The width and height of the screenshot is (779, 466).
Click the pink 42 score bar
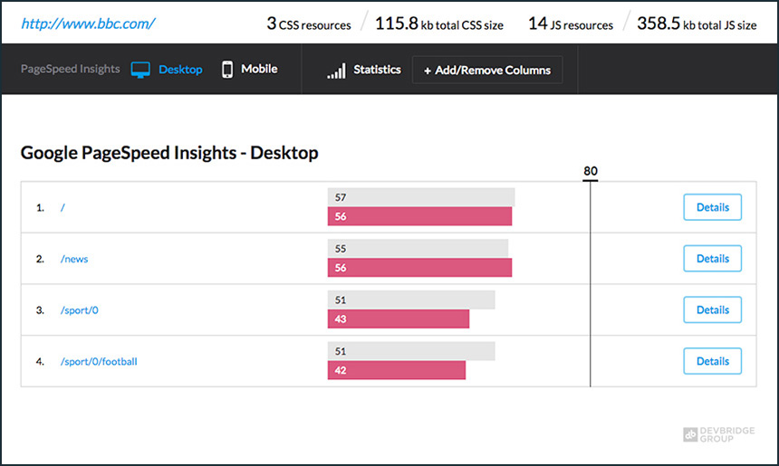click(397, 370)
